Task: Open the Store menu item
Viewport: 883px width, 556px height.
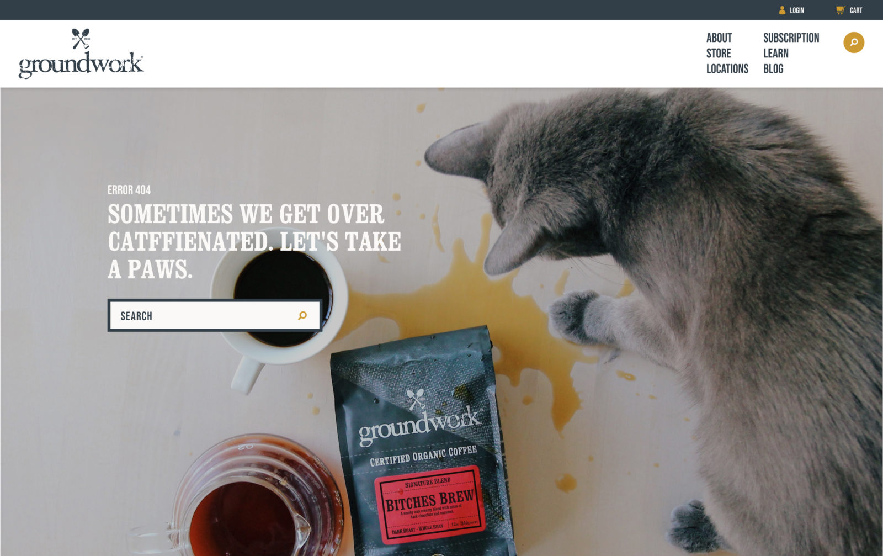Action: click(719, 53)
